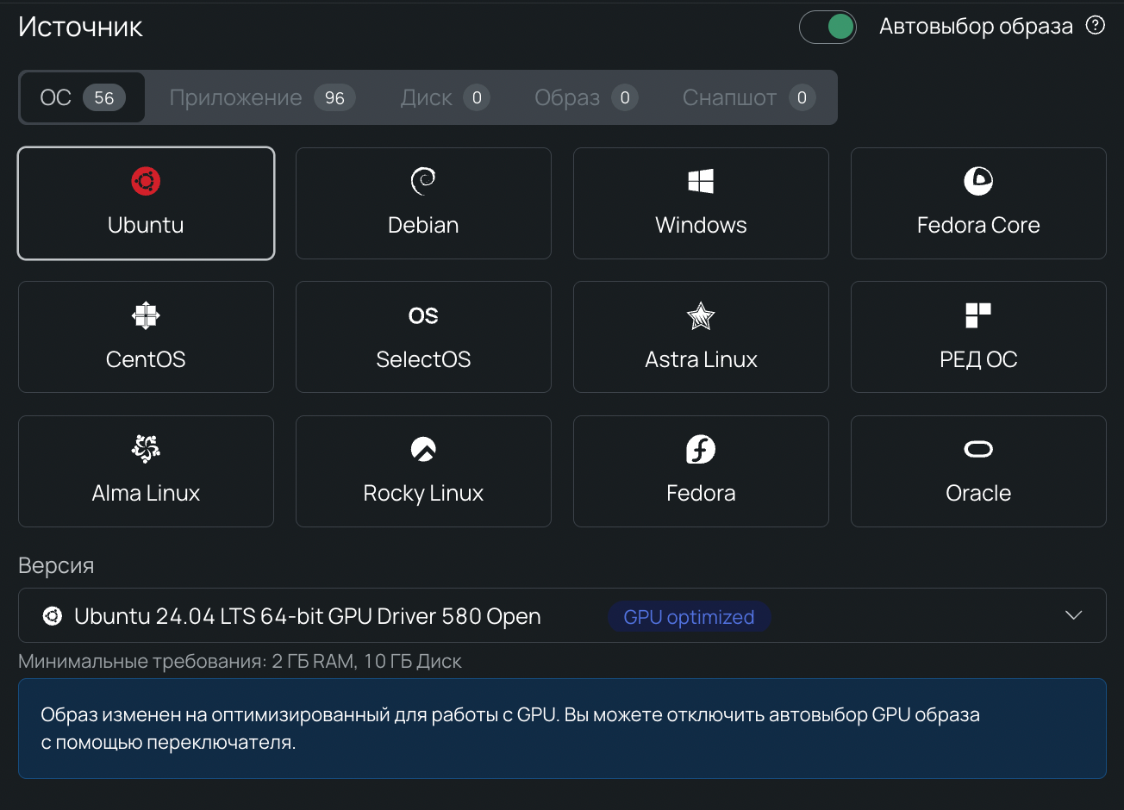The width and height of the screenshot is (1124, 810).
Task: Choose the CentOS logo card
Action: (146, 337)
